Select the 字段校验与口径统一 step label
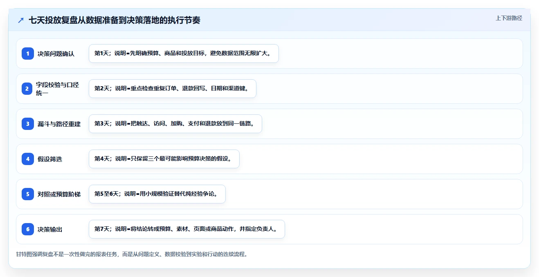The height and width of the screenshot is (277, 539). coord(57,89)
